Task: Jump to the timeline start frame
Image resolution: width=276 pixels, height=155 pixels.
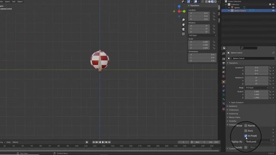Action: (x=94, y=142)
